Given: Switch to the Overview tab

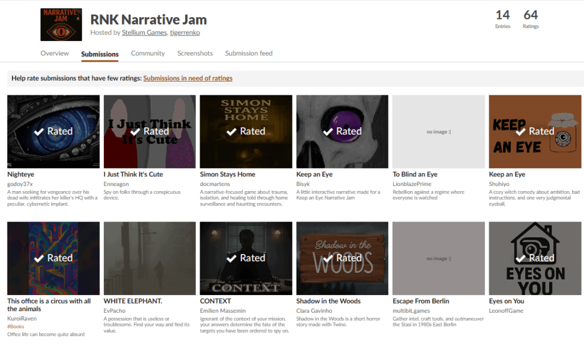Looking at the screenshot, I should [55, 54].
